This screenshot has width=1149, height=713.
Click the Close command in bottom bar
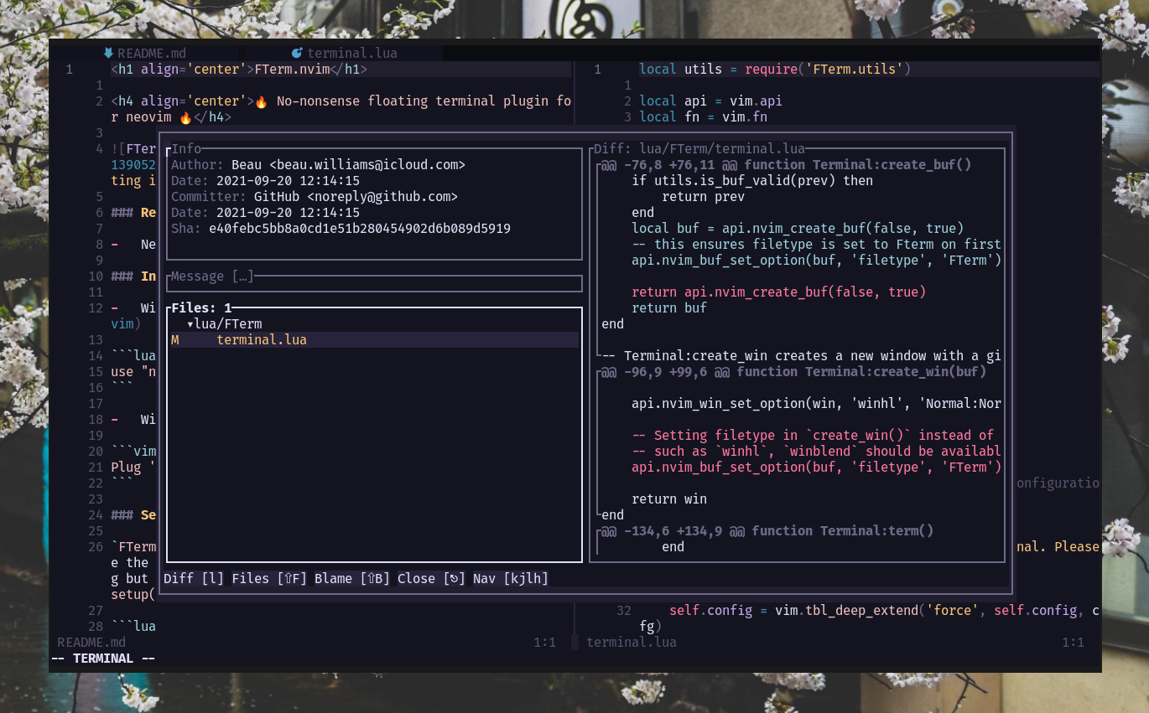tap(431, 578)
